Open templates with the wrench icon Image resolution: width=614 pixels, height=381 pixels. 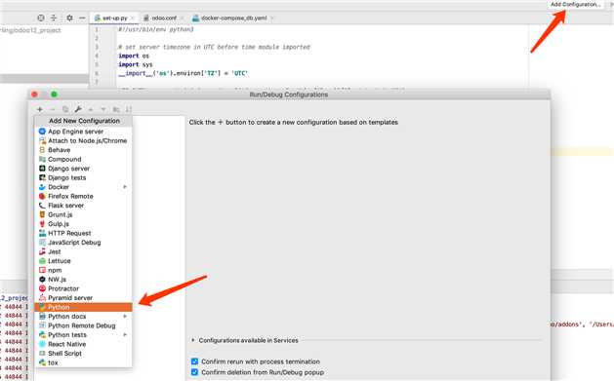(x=78, y=109)
